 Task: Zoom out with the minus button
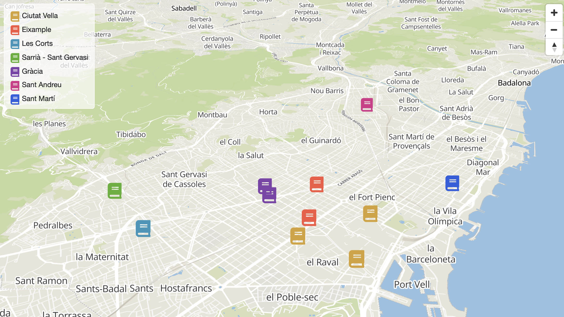554,30
